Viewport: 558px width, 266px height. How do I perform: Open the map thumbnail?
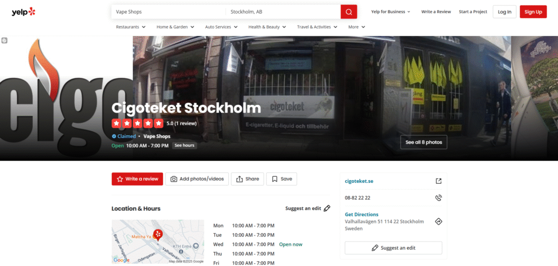(x=157, y=242)
